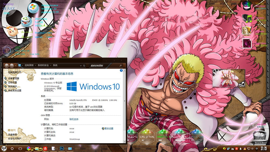Click the red circular tray icon
The image size is (270, 152).
point(237,148)
